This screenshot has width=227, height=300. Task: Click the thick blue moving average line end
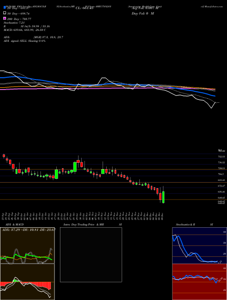click(x=215, y=96)
